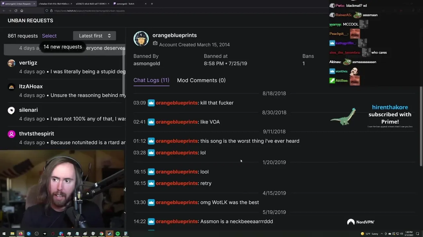Click the browser forward arrow

pos(10,11)
